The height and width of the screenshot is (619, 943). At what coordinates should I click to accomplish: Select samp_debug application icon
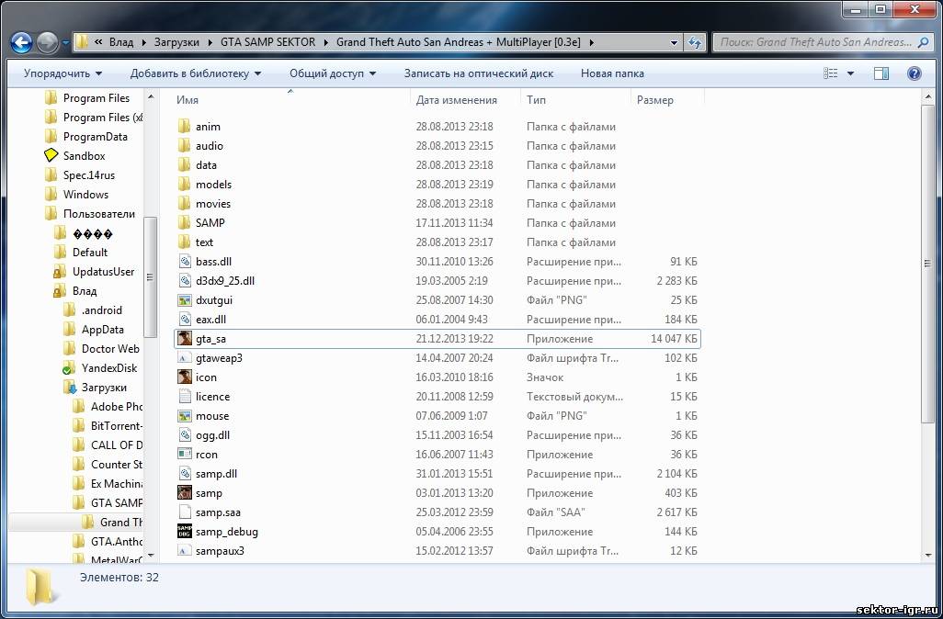185,531
